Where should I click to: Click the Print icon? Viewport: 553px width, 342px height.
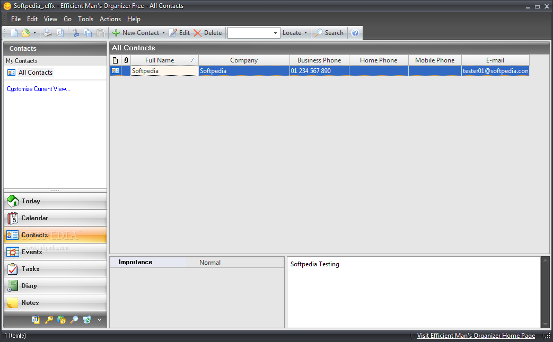click(48, 33)
